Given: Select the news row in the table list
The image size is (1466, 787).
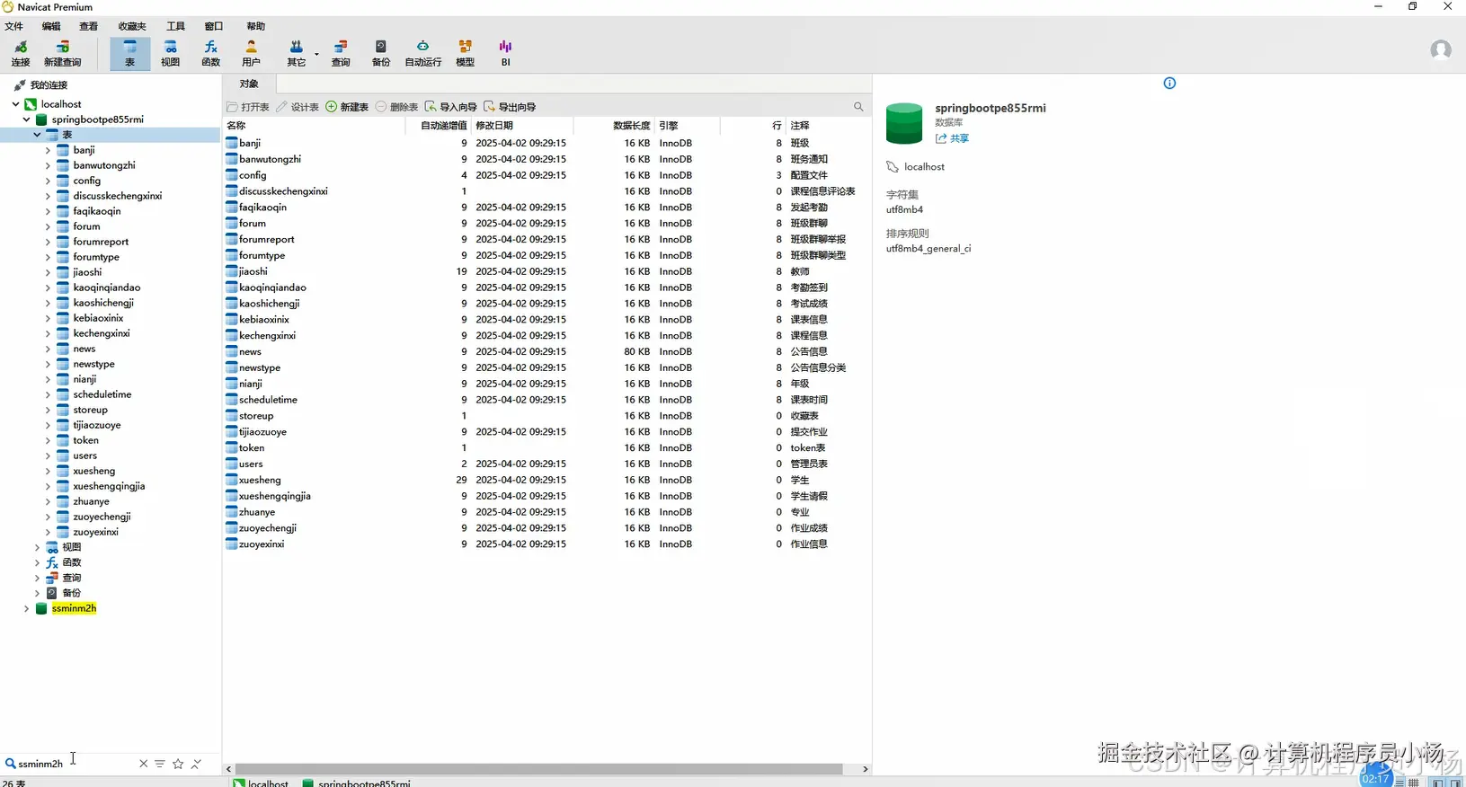Looking at the screenshot, I should click(x=546, y=351).
